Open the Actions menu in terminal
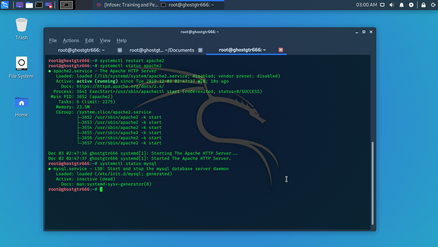This screenshot has height=247, width=438. (x=71, y=41)
